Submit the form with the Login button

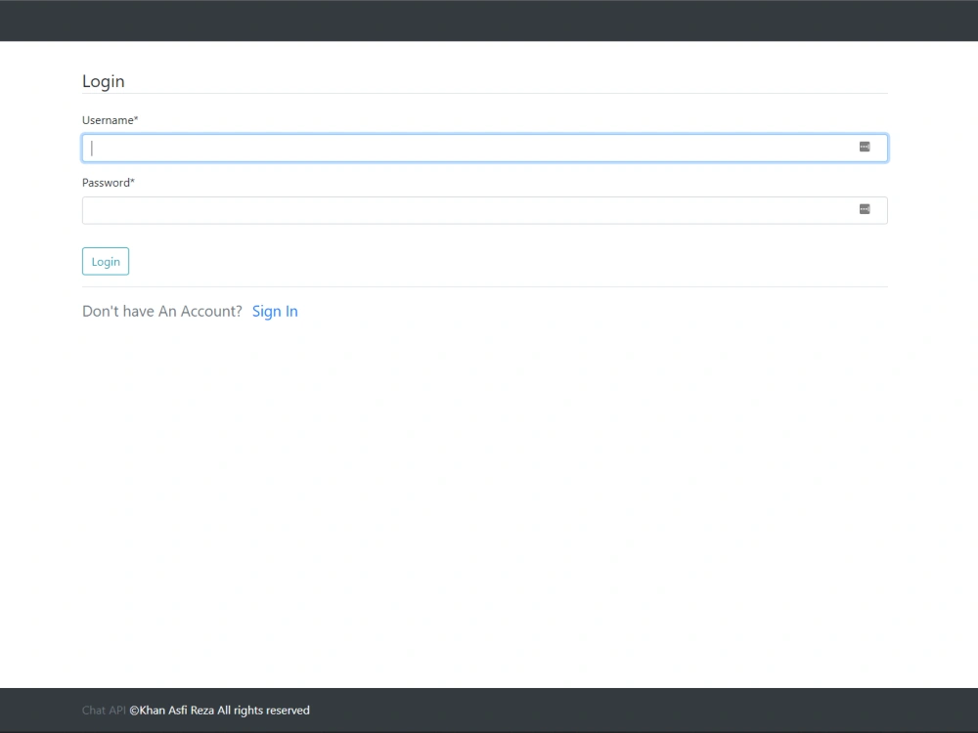click(106, 261)
